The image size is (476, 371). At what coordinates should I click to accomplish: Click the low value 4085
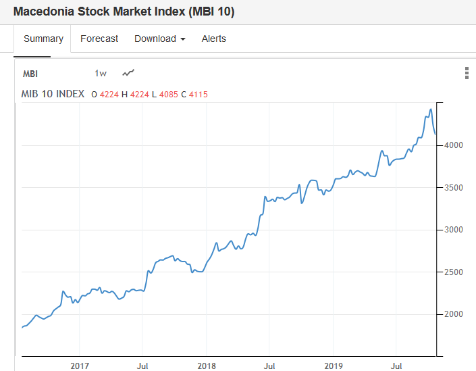click(x=169, y=94)
